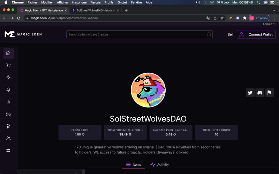Viewport: 279px width, 174px height.
Task: Report collection with the flag icon
Action: (269, 93)
